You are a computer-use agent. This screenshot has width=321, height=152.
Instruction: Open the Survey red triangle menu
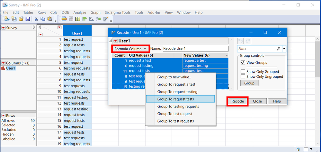[3, 28]
